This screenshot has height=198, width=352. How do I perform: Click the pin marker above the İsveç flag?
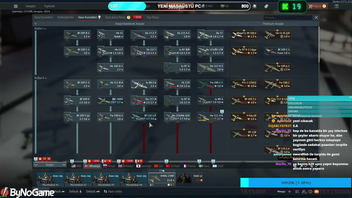click(199, 161)
